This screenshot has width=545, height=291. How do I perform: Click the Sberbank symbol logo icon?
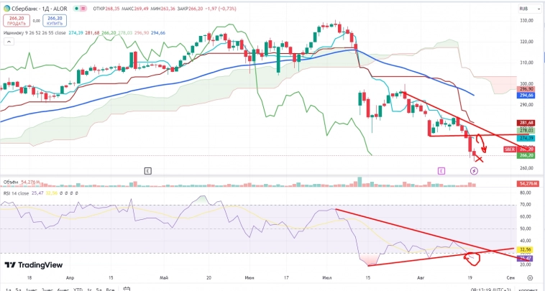6,9
